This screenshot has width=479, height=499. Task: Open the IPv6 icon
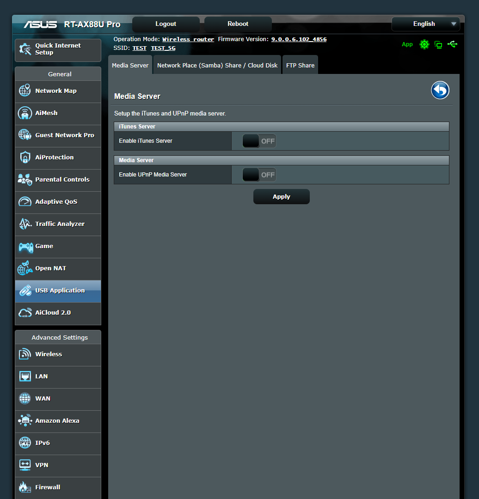[x=25, y=443]
